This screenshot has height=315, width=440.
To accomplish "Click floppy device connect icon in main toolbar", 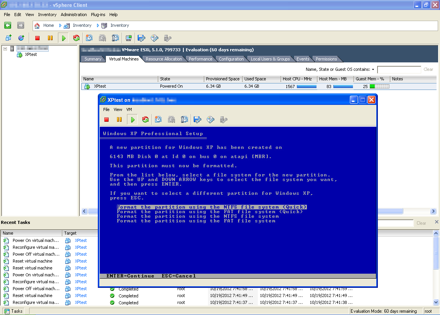I will click(142, 38).
